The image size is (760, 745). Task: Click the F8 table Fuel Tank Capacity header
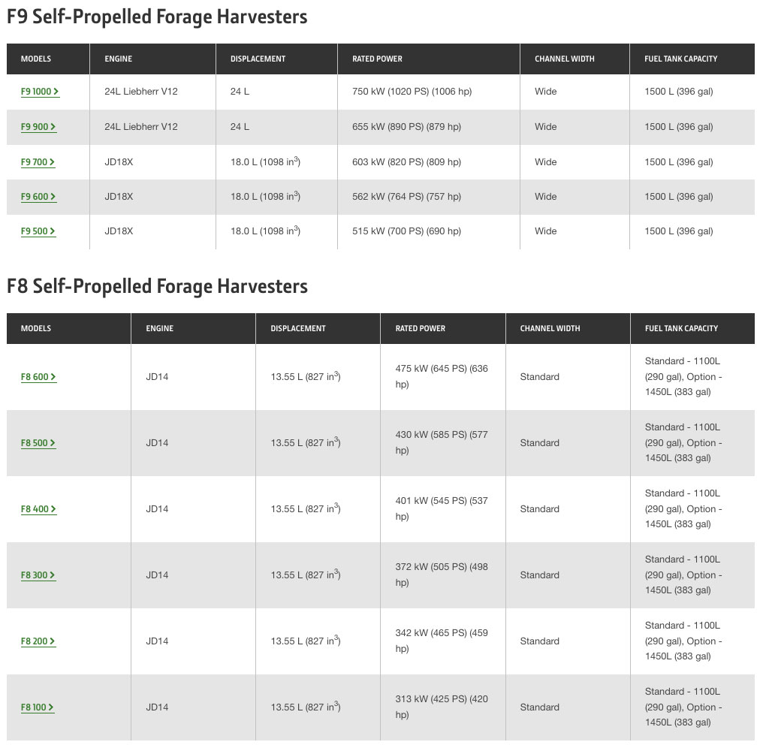pyautogui.click(x=681, y=328)
